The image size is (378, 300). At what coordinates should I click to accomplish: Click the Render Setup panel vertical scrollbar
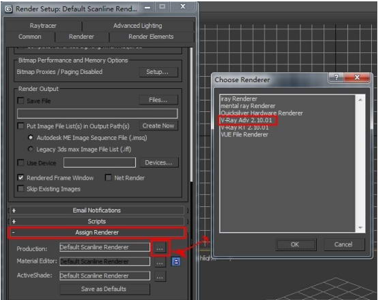[x=191, y=114]
